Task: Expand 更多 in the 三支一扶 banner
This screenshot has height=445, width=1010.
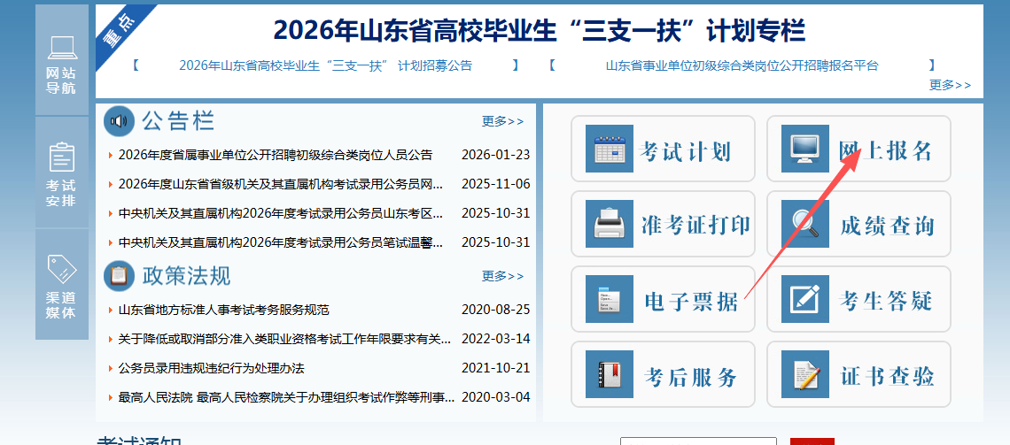Action: click(x=950, y=85)
